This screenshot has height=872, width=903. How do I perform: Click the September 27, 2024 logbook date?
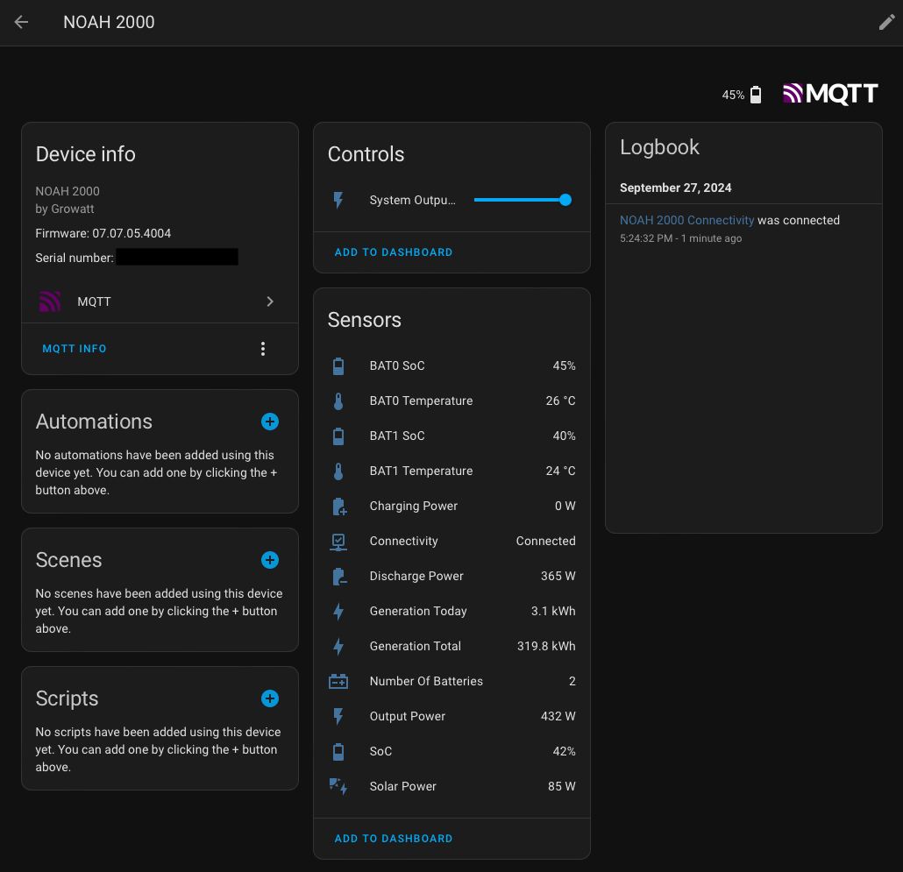676,188
